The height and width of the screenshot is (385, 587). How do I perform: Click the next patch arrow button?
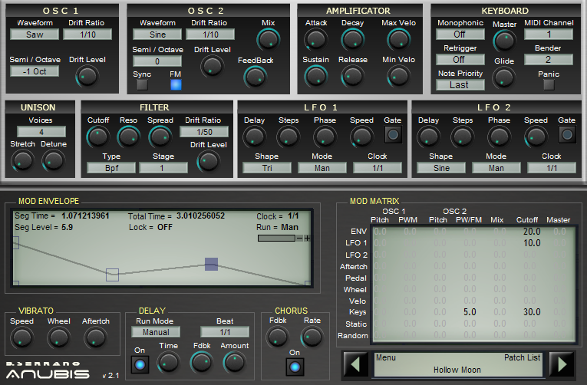[x=562, y=364]
